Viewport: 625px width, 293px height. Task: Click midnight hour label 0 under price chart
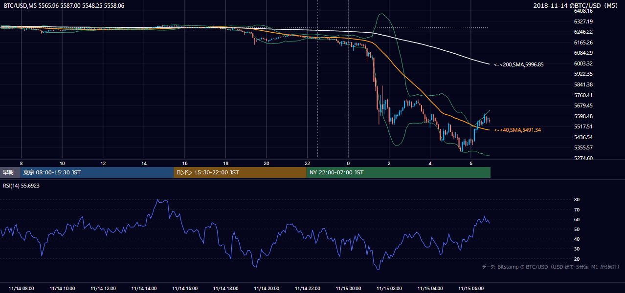point(348,163)
